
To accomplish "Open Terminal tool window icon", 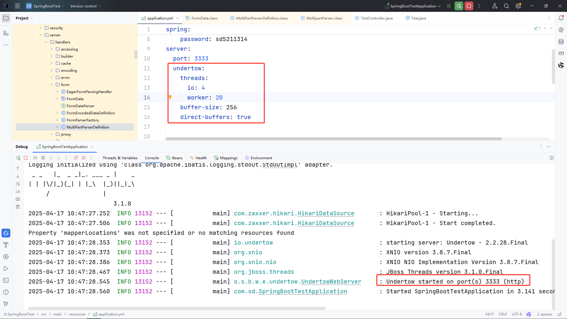I will coord(6,280).
